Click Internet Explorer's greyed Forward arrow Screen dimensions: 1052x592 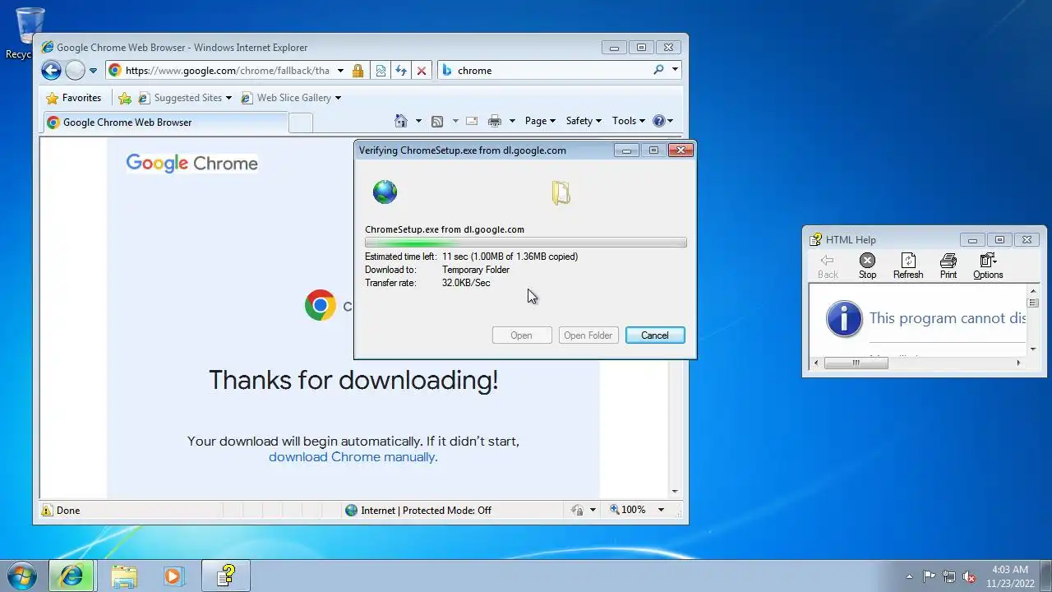coord(75,70)
